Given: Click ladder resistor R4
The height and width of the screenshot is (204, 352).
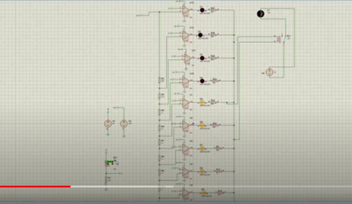Looking at the screenshot, I should click(x=160, y=96).
